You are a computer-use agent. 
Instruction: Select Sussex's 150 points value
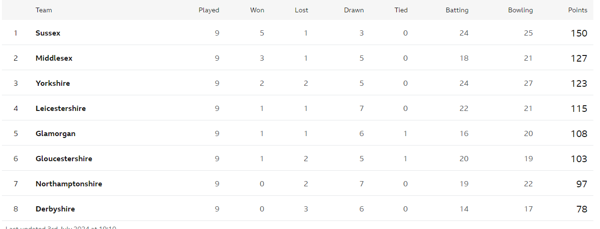click(x=579, y=33)
